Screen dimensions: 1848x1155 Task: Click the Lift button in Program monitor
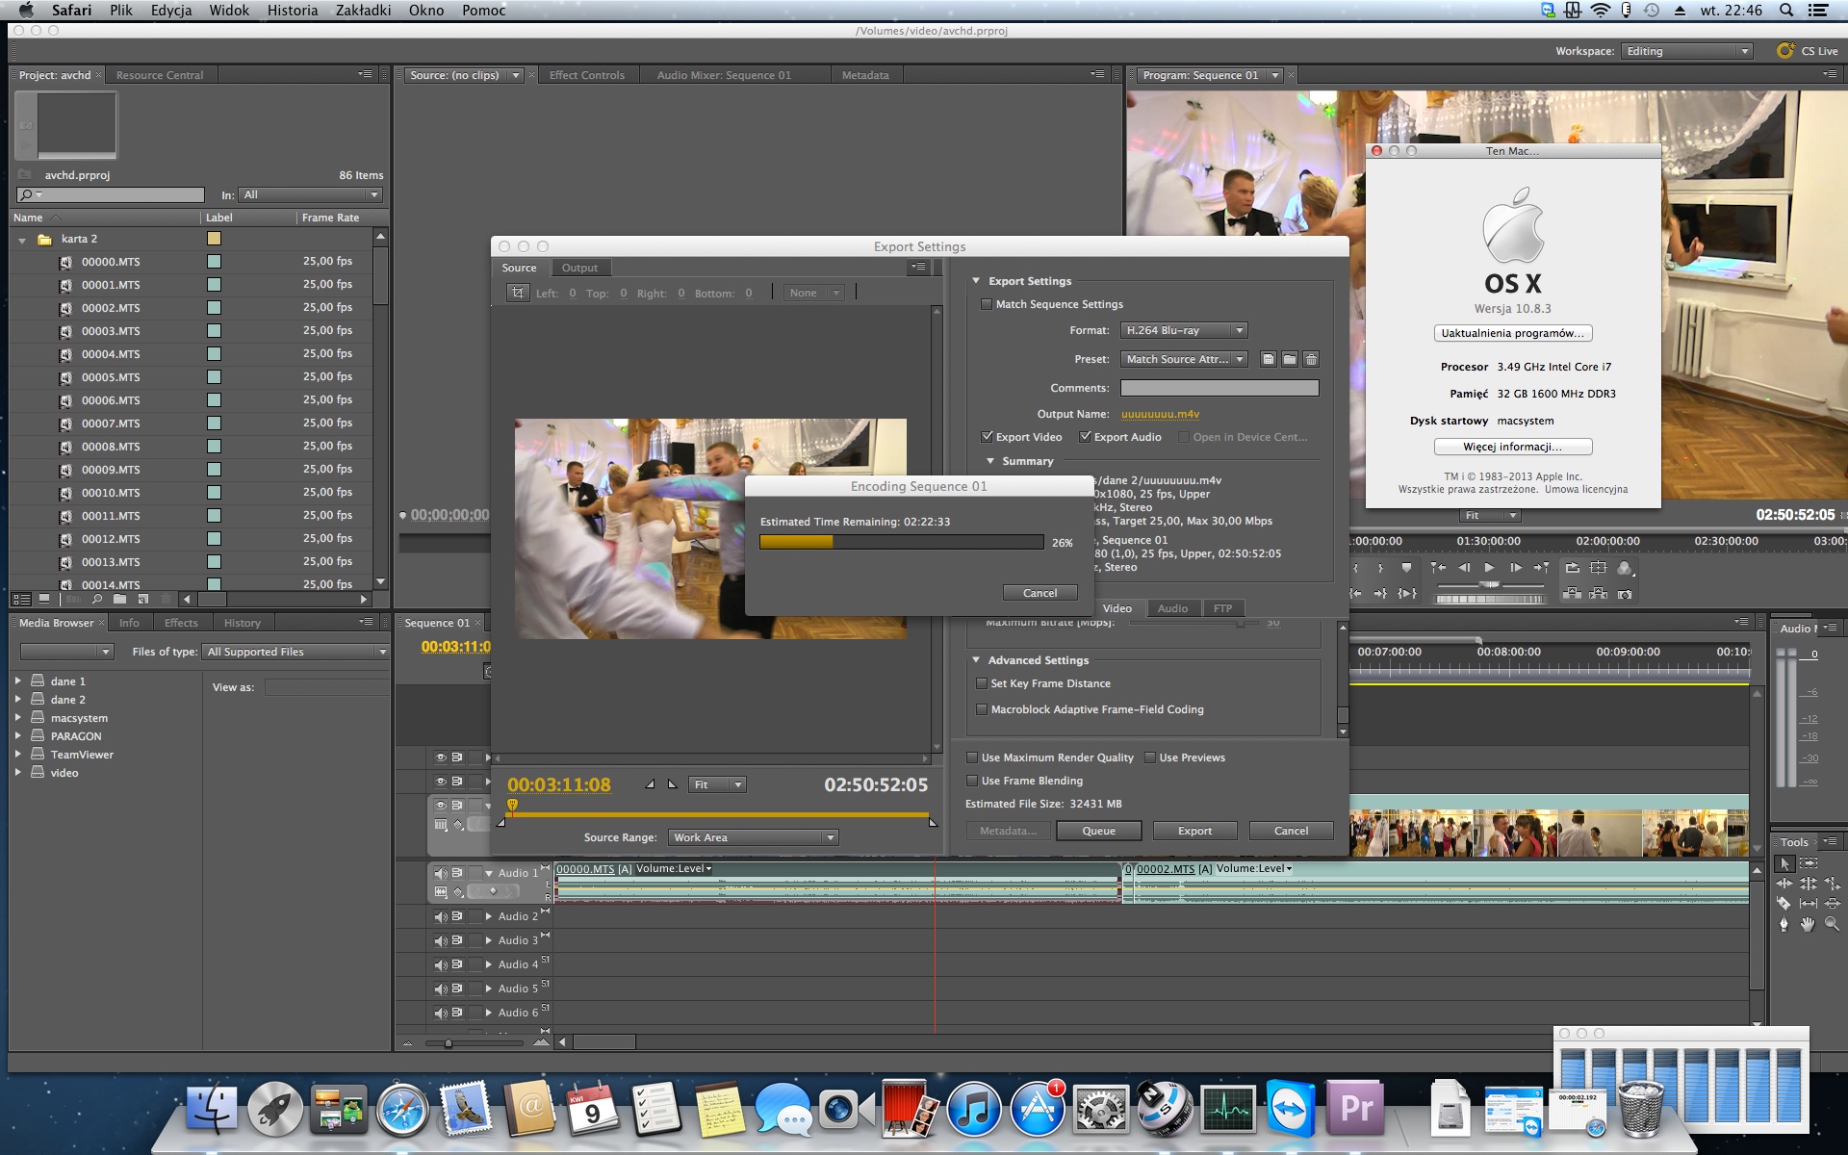pyautogui.click(x=1573, y=594)
